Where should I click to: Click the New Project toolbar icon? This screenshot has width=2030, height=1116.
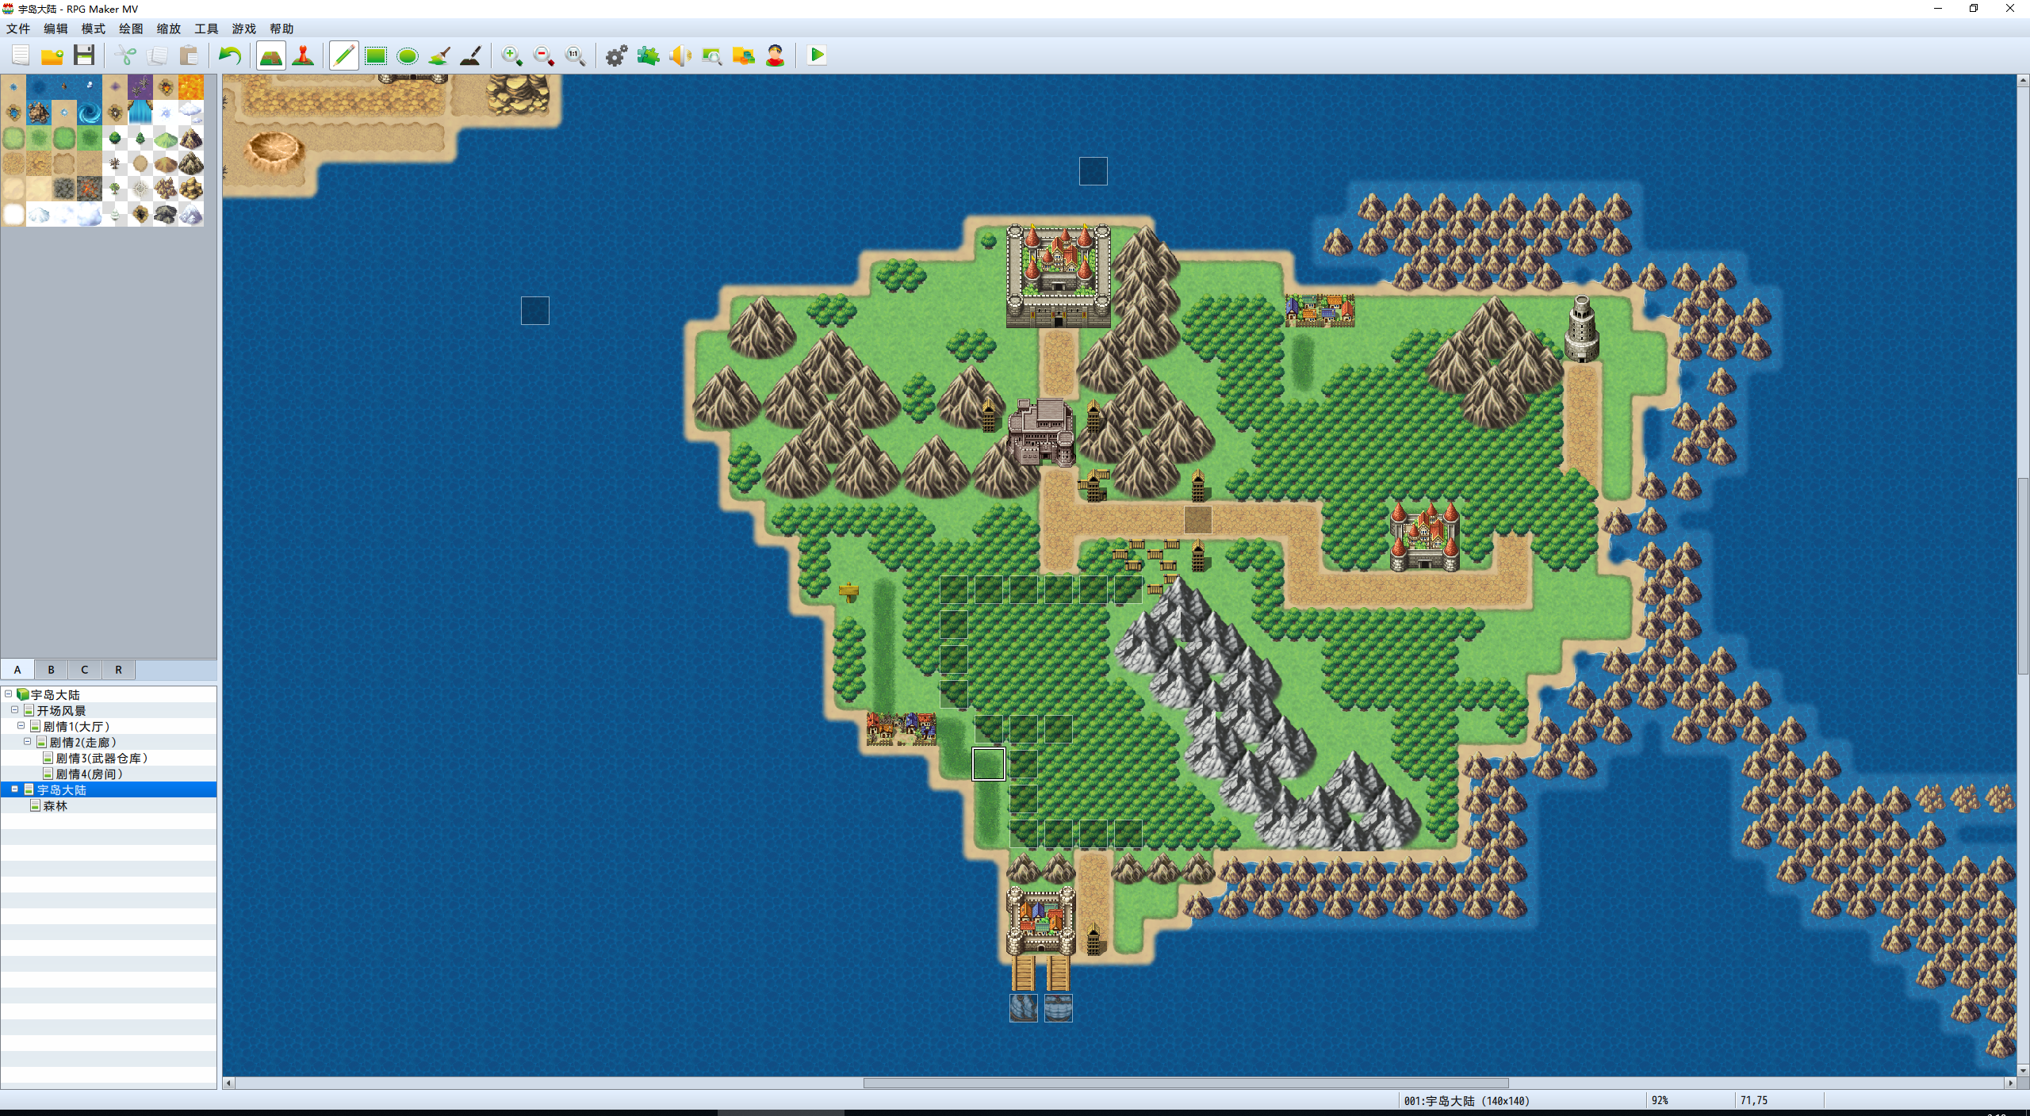coord(21,55)
